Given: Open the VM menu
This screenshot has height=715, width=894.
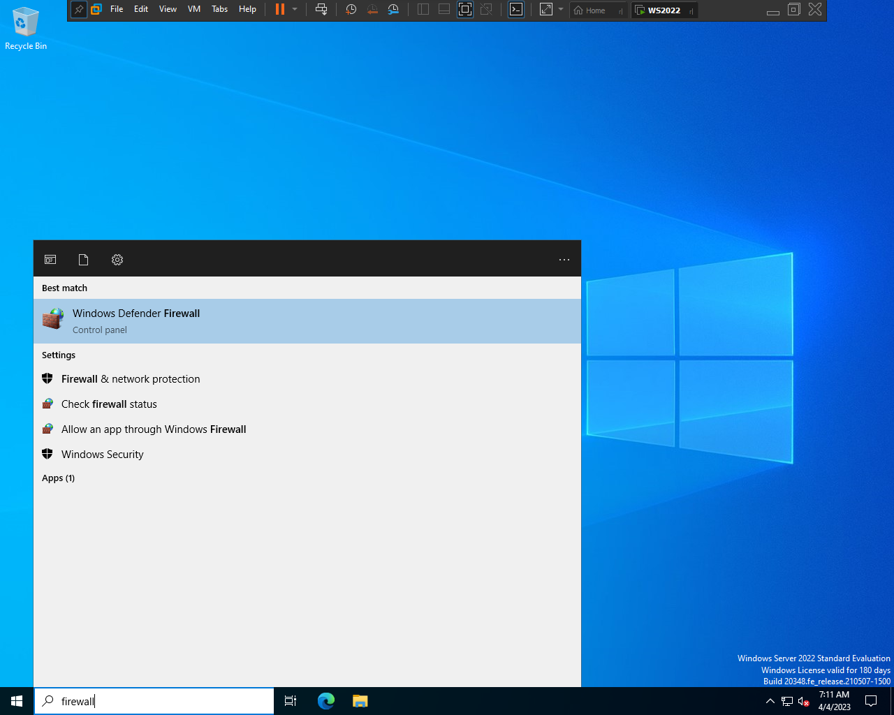Looking at the screenshot, I should point(194,9).
